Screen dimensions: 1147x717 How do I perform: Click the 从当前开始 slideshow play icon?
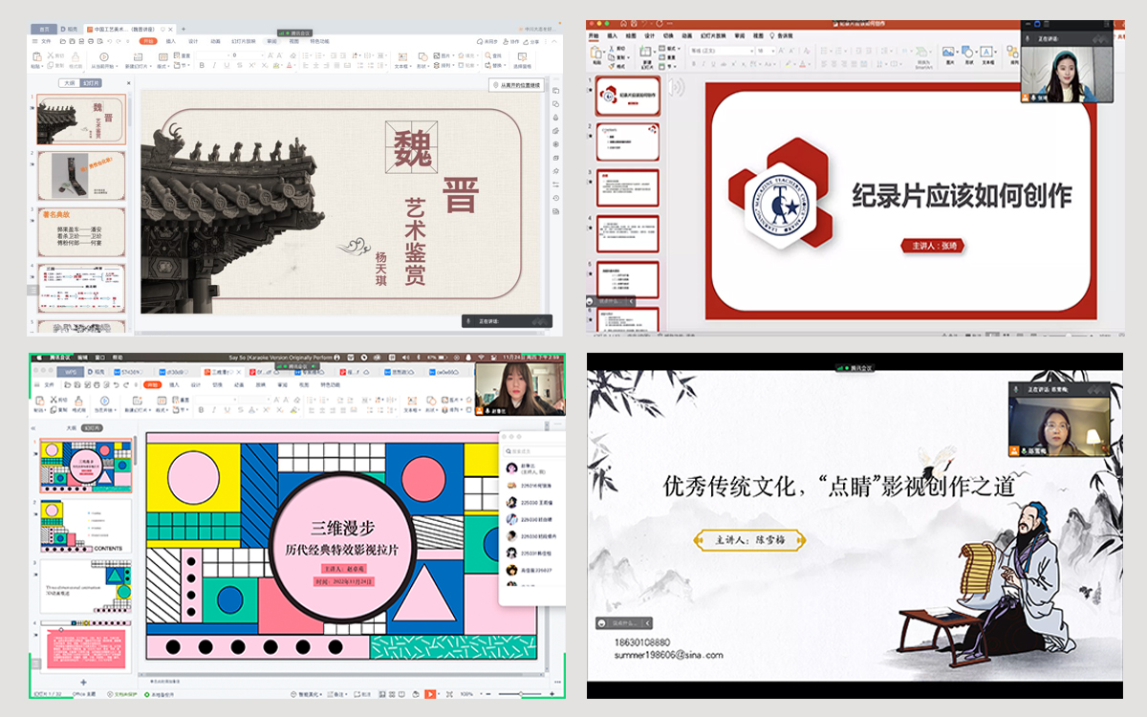point(102,55)
